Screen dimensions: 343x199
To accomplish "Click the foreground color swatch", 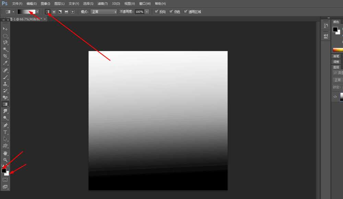I will point(3,170).
